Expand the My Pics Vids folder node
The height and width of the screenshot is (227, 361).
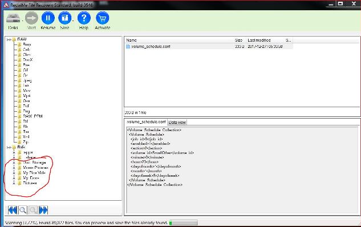pos(14,173)
